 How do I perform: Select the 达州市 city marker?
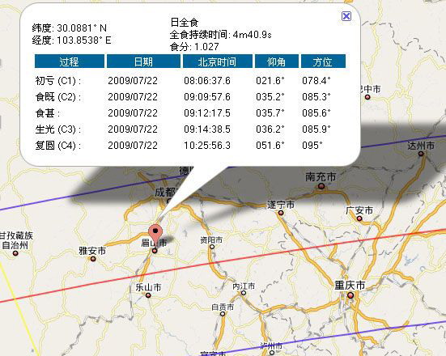(x=421, y=154)
